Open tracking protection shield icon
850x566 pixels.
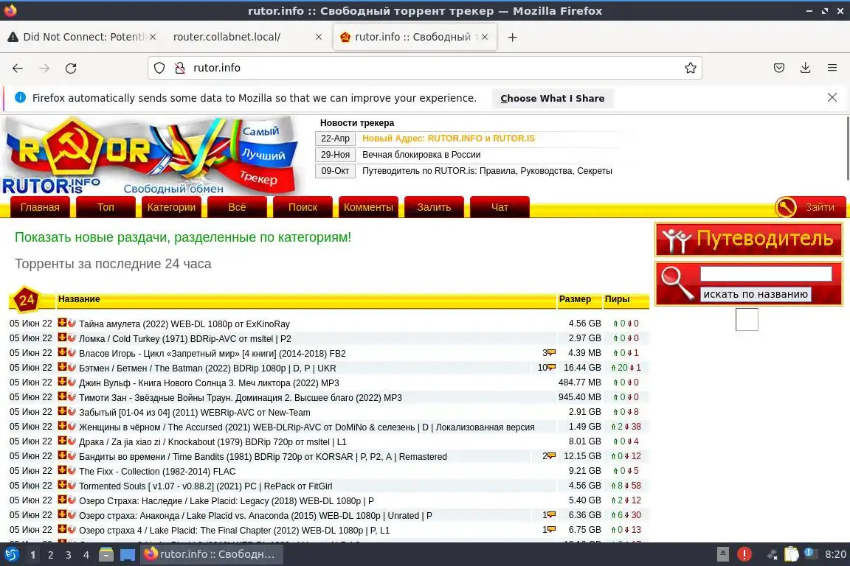coord(159,68)
